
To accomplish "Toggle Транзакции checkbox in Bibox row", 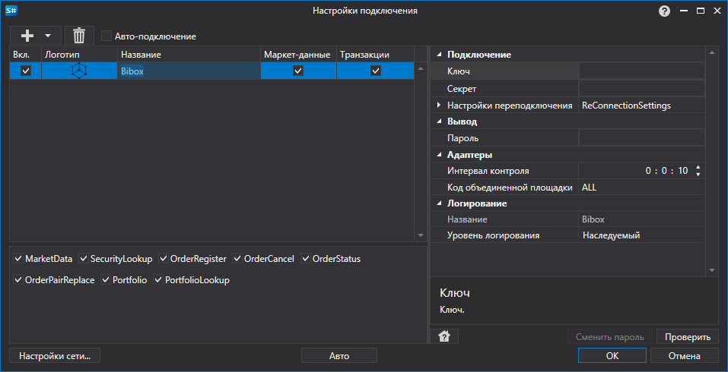I will pos(376,71).
